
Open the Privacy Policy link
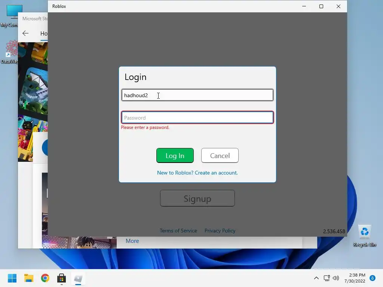pos(220,231)
